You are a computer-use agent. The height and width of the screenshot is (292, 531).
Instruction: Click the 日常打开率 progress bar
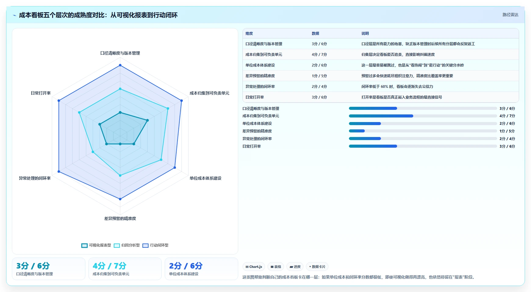click(423, 146)
